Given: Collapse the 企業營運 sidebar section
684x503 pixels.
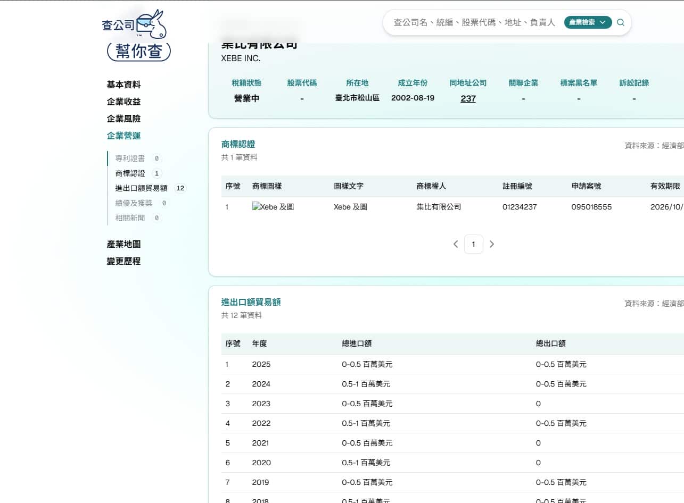Looking at the screenshot, I should pos(124,136).
